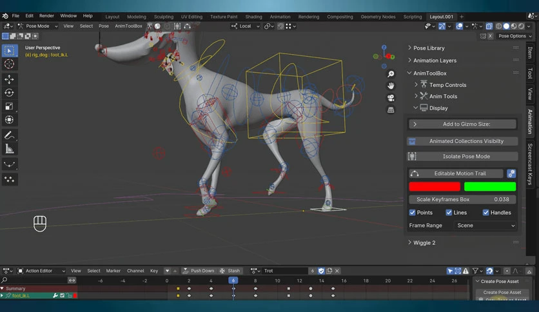
Task: Open the Frame Range Scene dropdown
Action: coord(485,226)
